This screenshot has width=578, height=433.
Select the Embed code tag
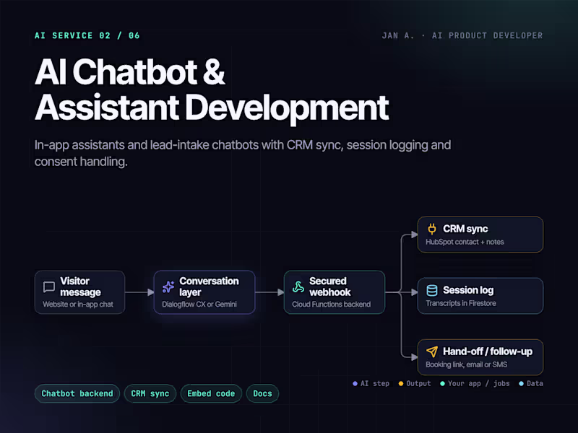(211, 393)
